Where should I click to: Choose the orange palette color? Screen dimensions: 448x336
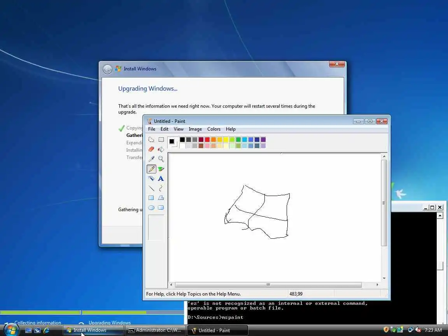pyautogui.click(x=213, y=140)
